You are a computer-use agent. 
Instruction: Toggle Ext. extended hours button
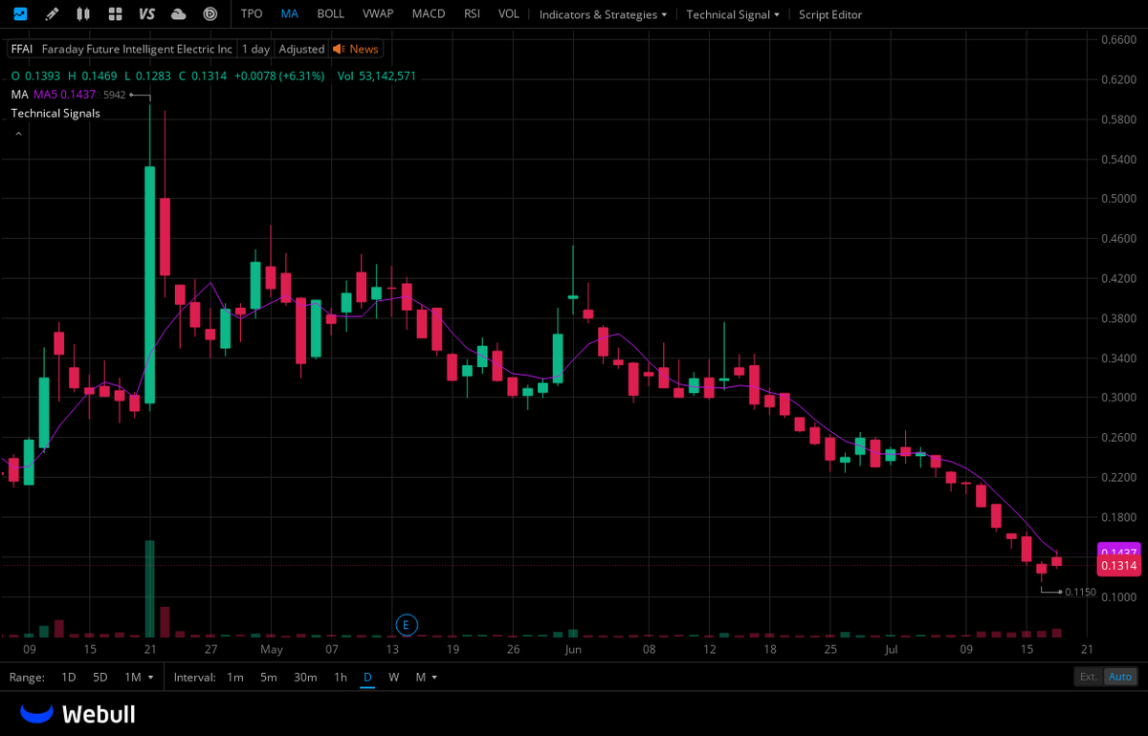click(x=1089, y=677)
